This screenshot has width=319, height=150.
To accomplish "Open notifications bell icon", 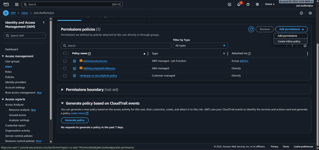I will point(239,4).
